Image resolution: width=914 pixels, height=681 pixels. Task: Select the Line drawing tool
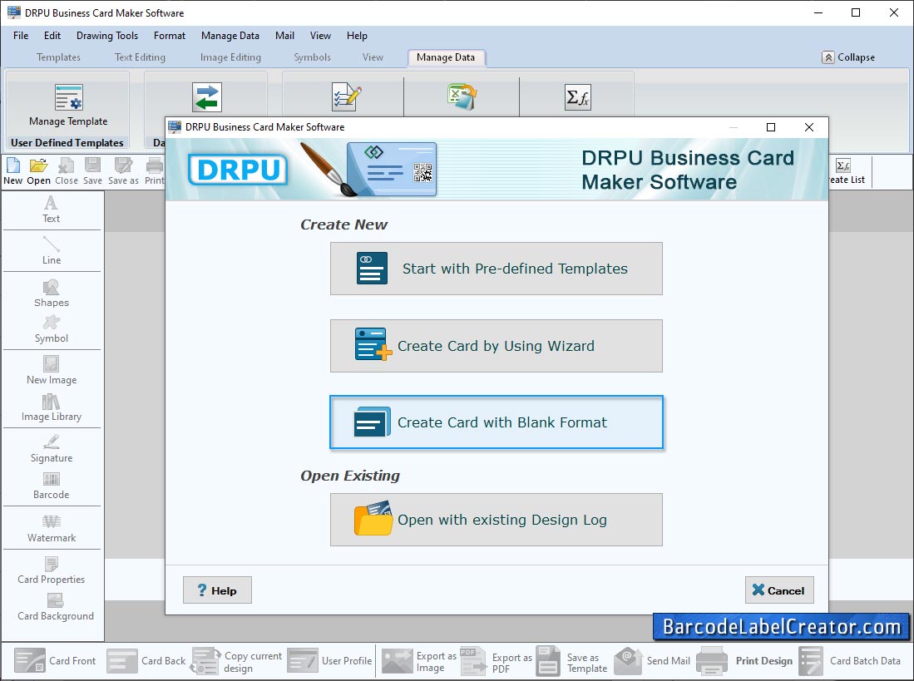point(52,251)
